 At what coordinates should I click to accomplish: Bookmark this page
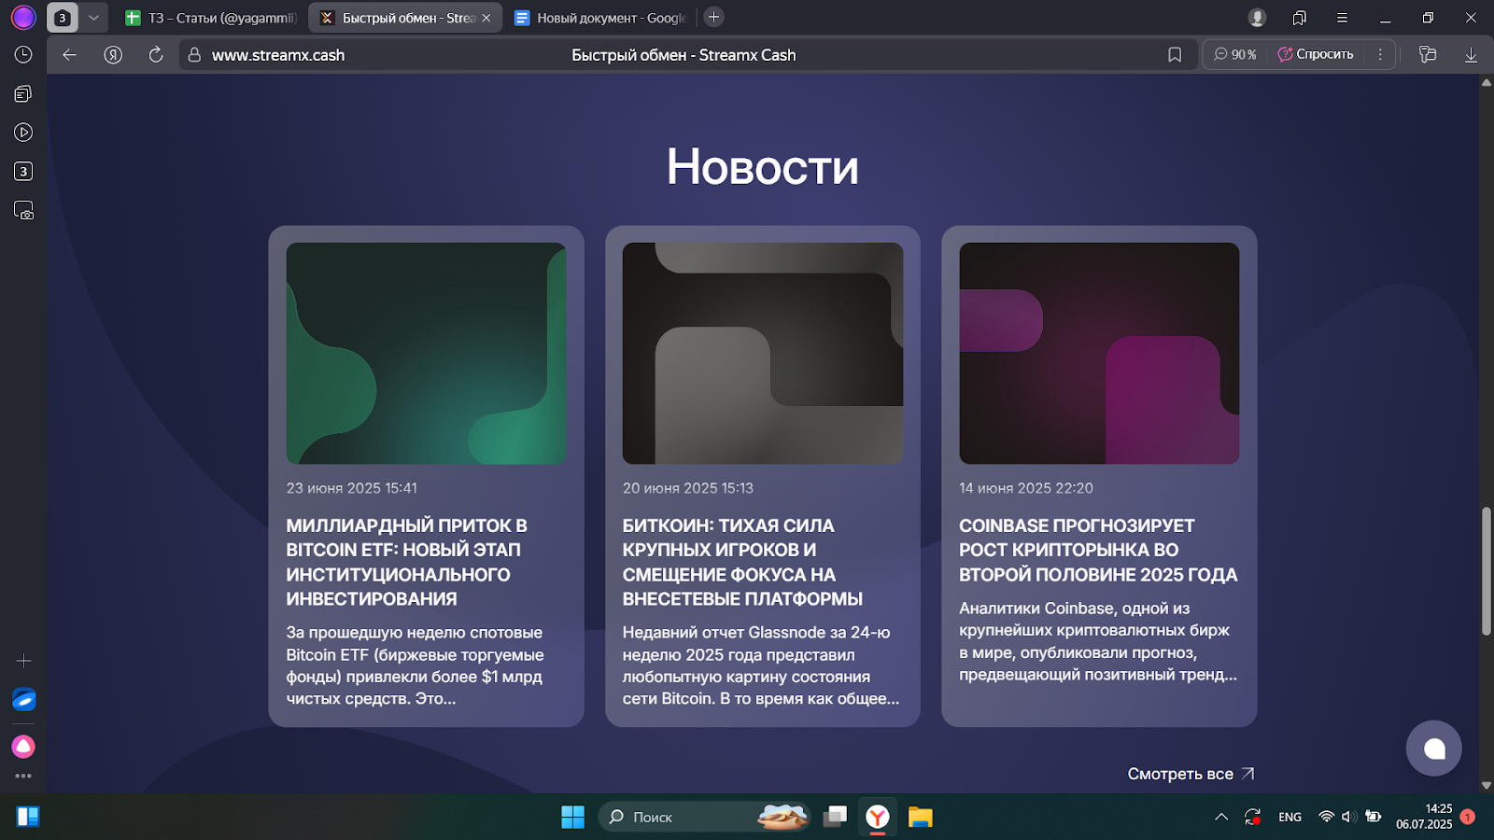(1175, 55)
